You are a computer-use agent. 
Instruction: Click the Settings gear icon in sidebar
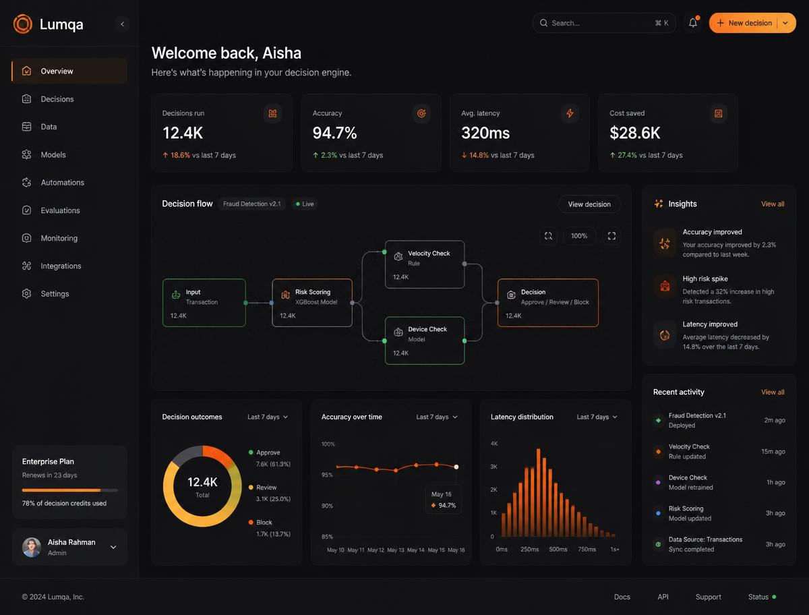[27, 294]
